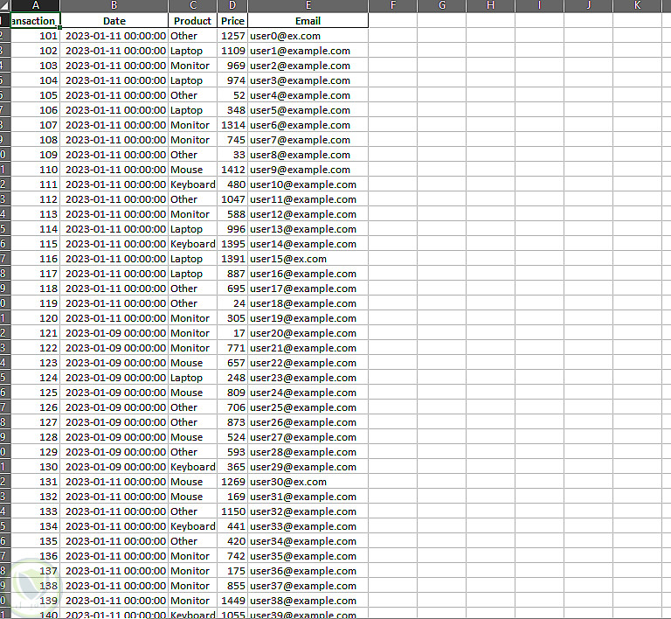Select price cell 24
This screenshot has height=619, width=671.
(232, 303)
